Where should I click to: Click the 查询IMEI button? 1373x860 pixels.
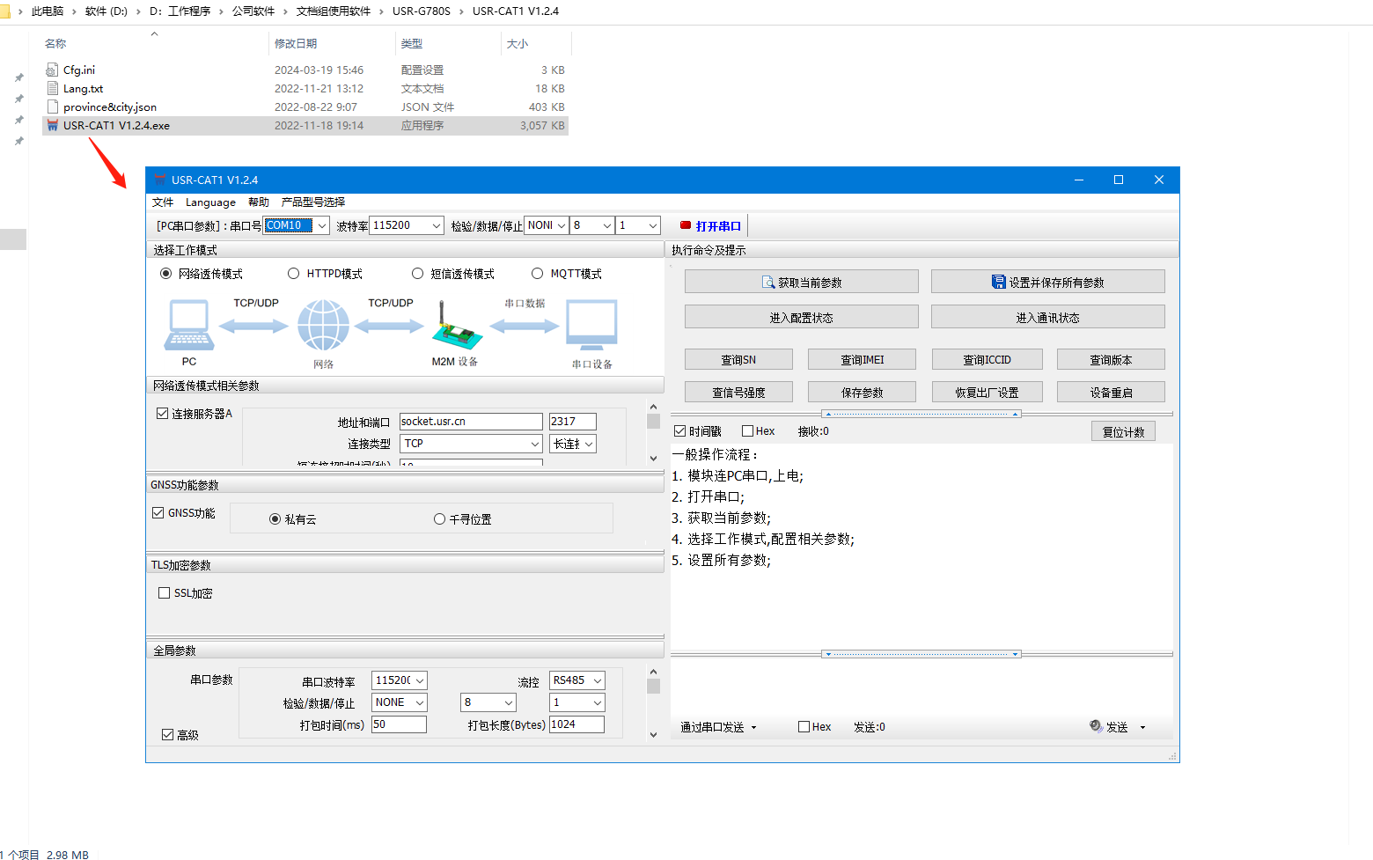point(862,359)
